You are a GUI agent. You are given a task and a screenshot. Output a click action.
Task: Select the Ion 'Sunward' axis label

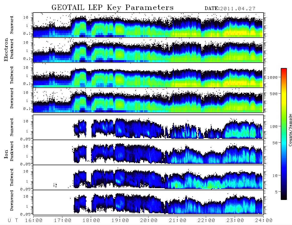(x=12, y=127)
